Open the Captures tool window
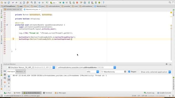 [x=1, y=39]
